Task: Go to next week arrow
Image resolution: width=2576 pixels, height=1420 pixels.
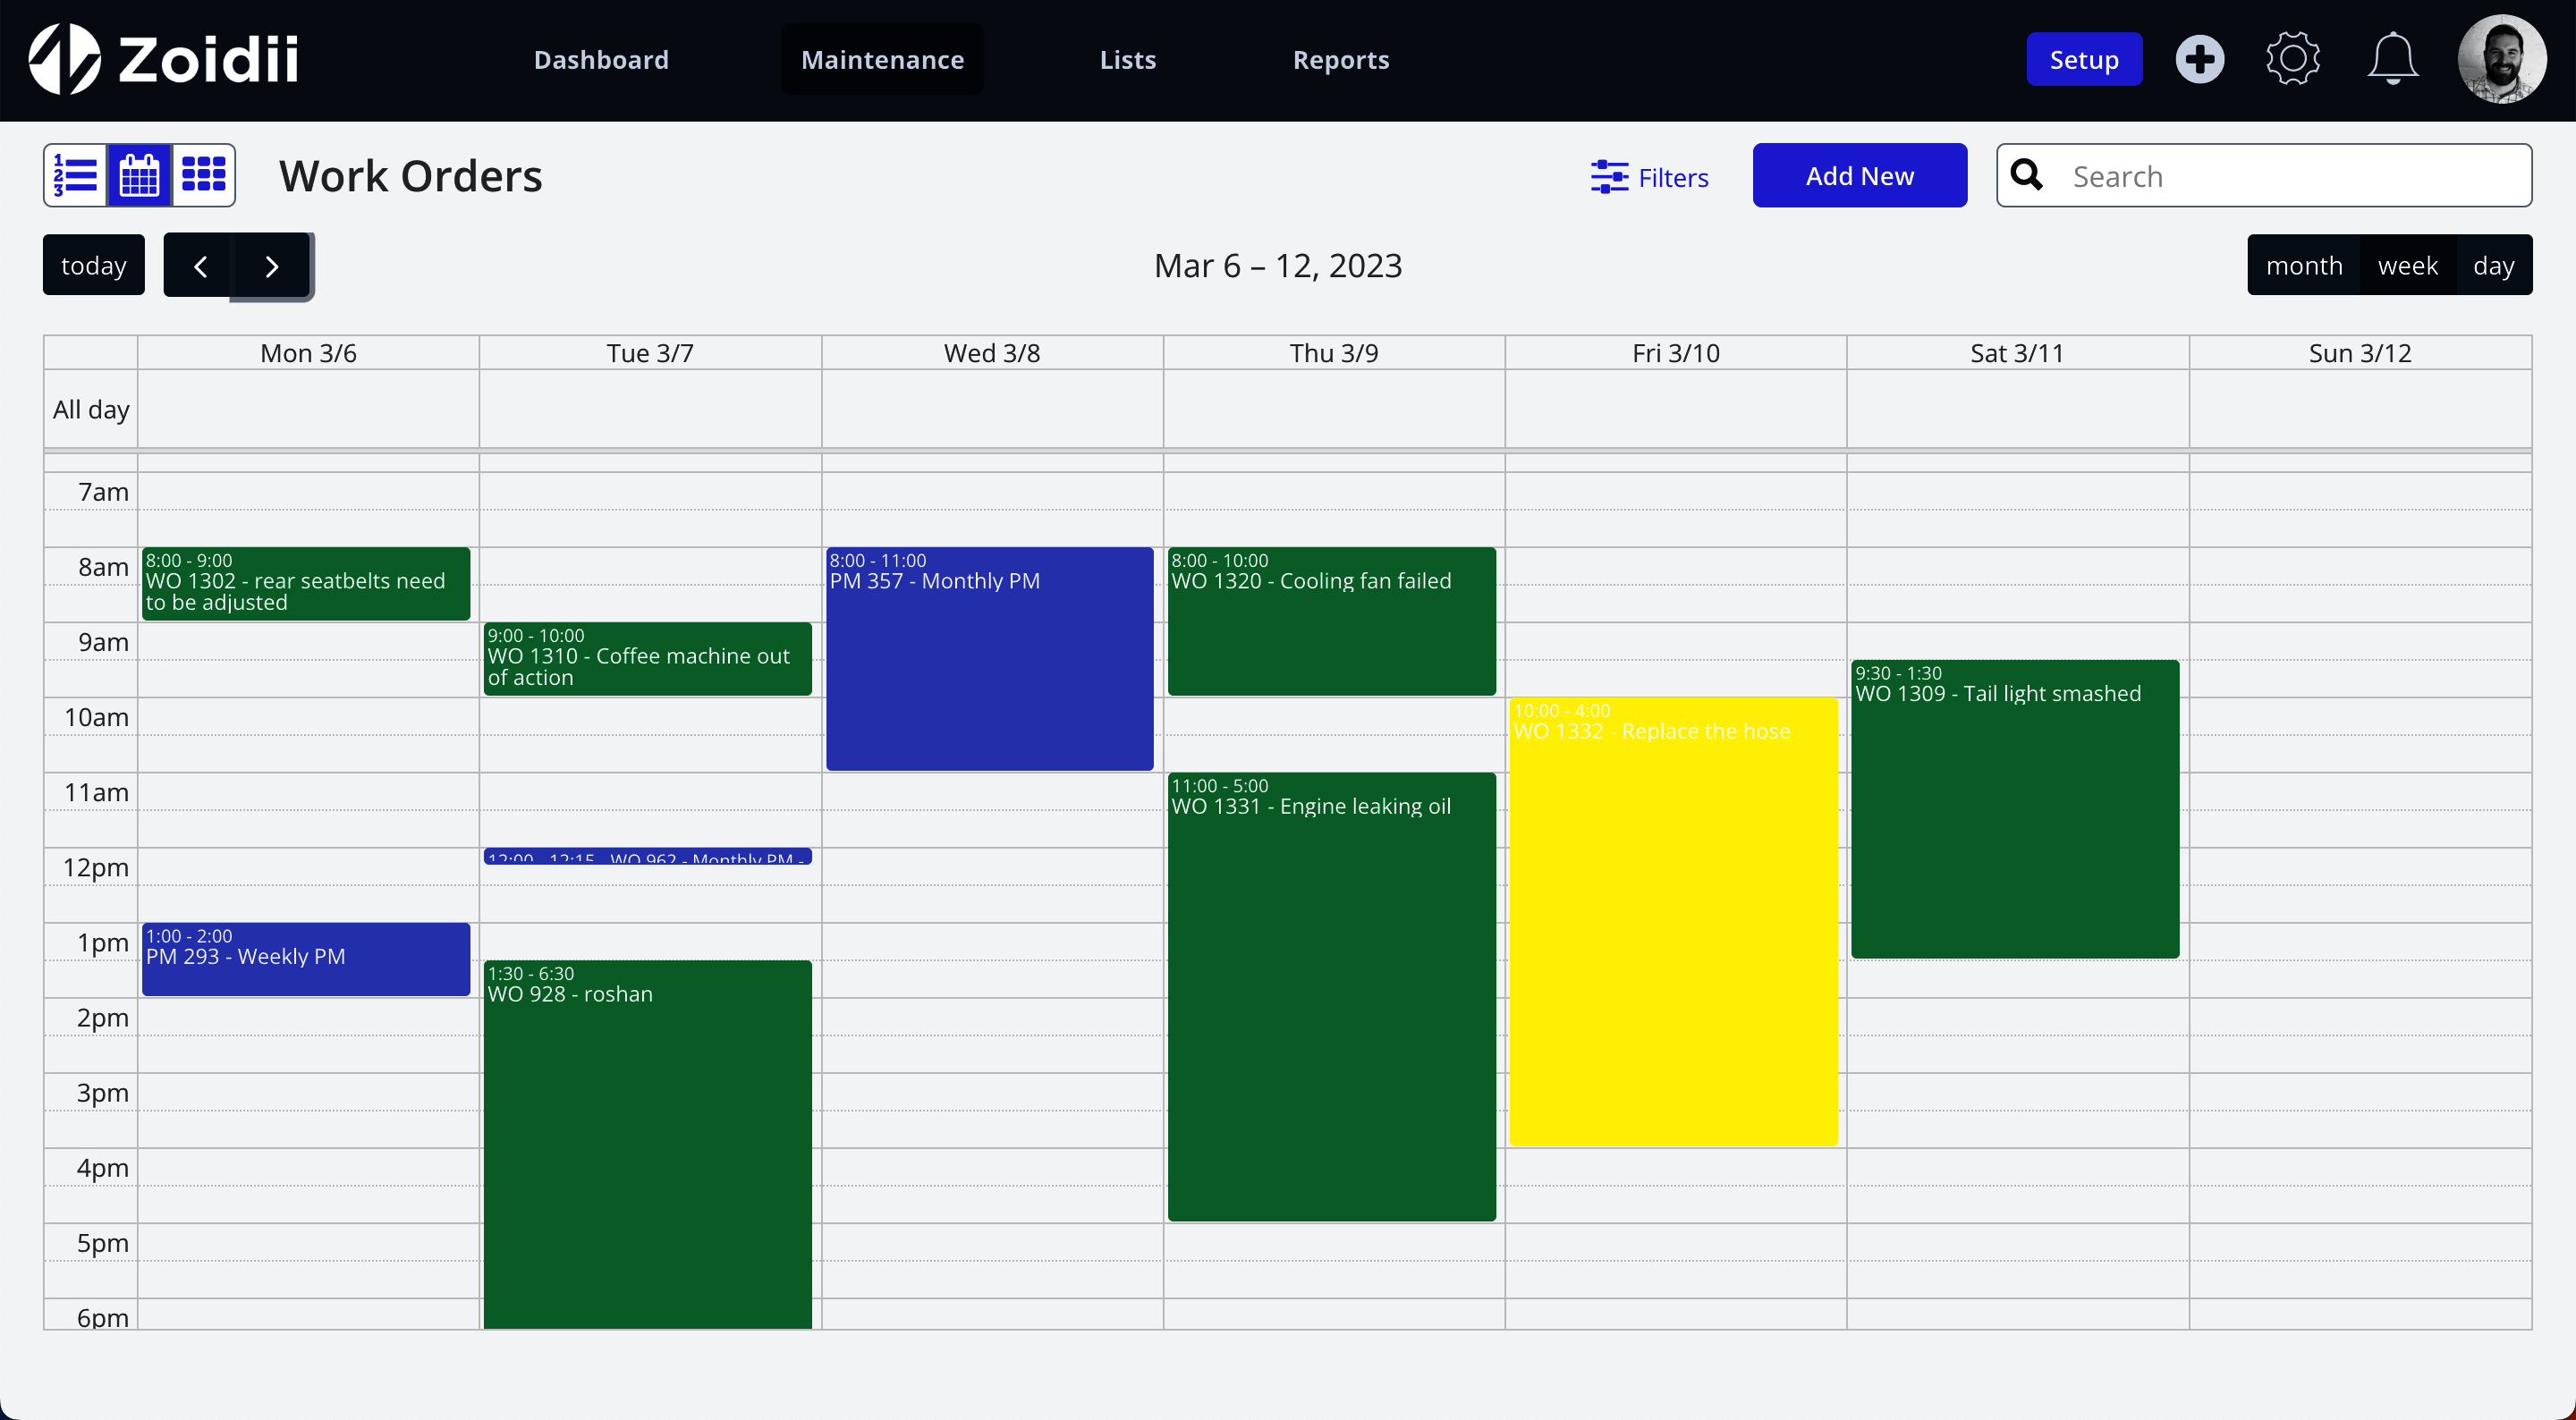Action: click(x=271, y=266)
